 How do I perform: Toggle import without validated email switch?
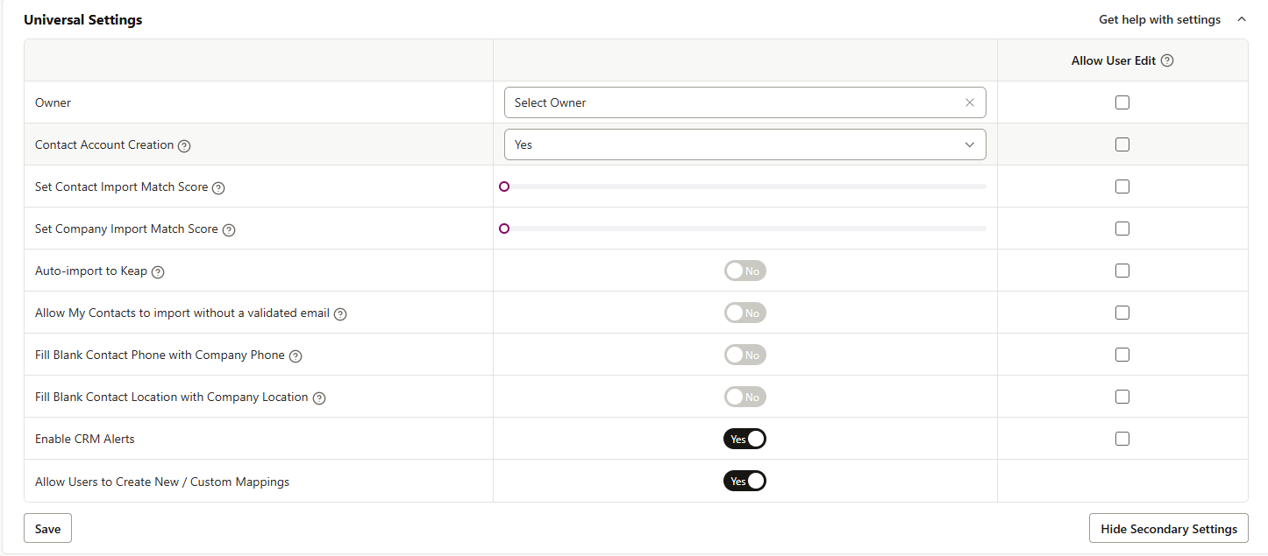(x=745, y=313)
